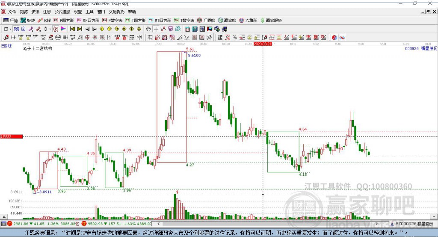Click the circular target crosshair tool icon

pos(87,37)
